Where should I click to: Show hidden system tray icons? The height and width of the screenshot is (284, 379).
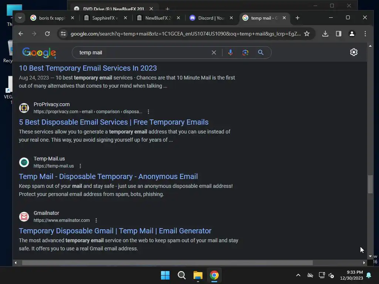[x=298, y=275]
